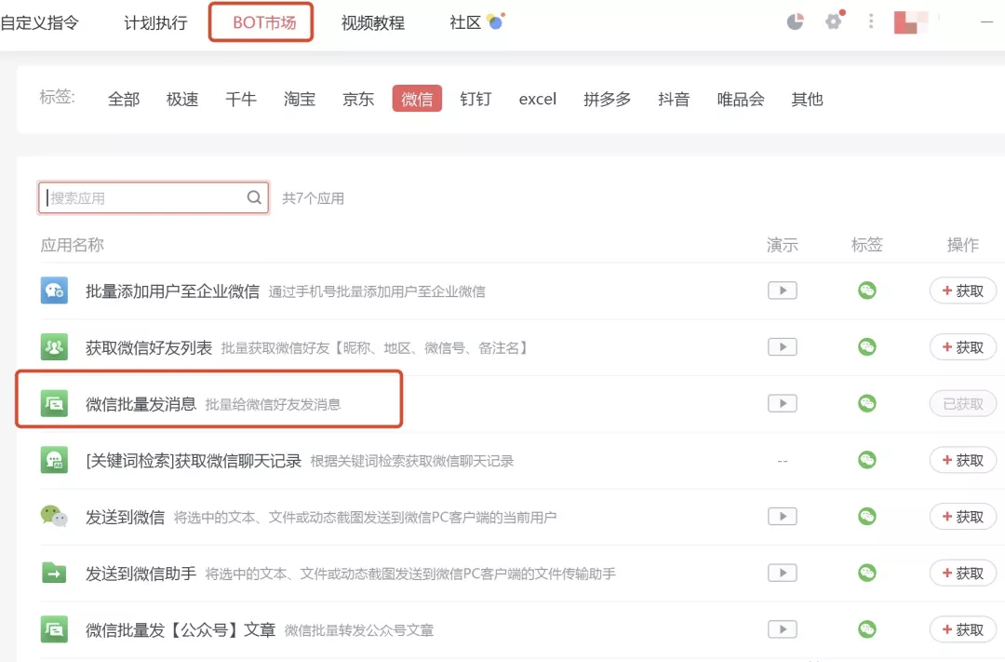
Task: Get the 发送到微信助手 app
Action: 963,573
